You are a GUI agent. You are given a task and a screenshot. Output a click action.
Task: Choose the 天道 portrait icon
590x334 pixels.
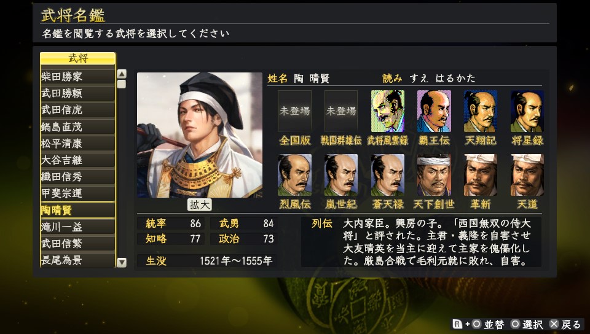click(527, 175)
